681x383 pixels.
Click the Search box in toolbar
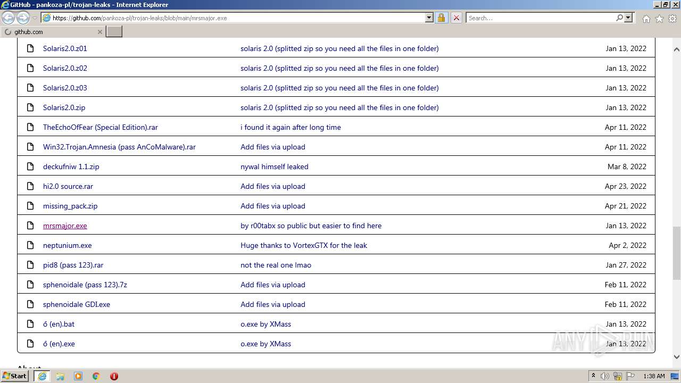pyautogui.click(x=540, y=18)
